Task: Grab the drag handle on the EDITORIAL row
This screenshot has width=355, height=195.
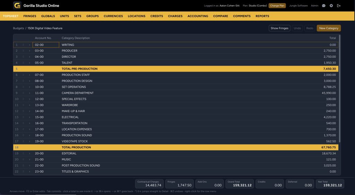Action: click(23, 154)
